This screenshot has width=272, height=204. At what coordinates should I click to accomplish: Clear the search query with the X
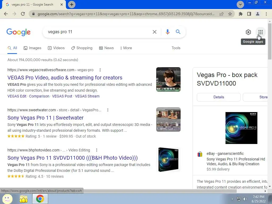point(155,32)
